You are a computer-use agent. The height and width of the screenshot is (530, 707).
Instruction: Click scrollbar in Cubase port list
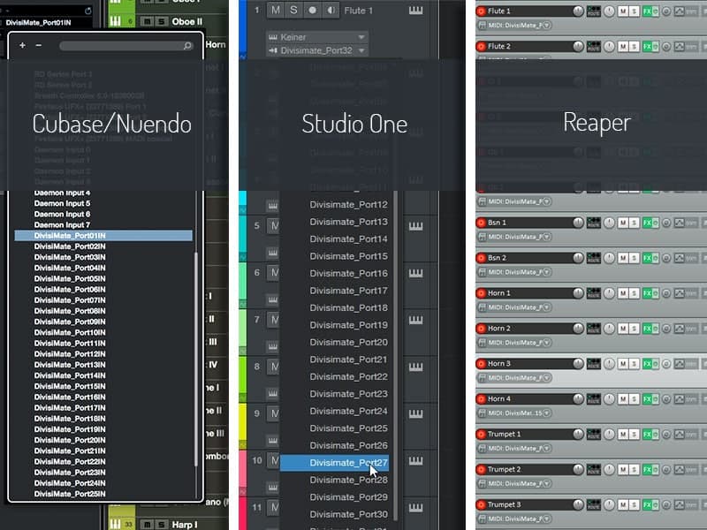click(196, 360)
